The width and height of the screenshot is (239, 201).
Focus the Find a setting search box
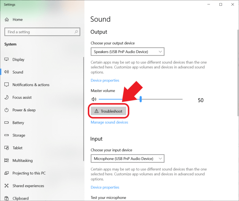point(39,32)
